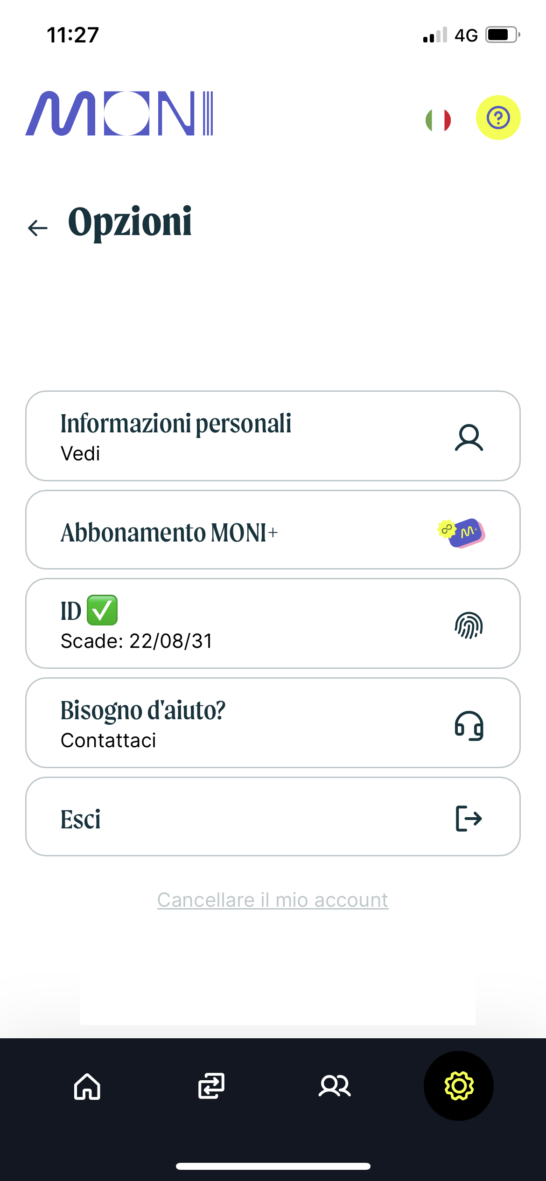The height and width of the screenshot is (1181, 546).
Task: Switch to the transfers tab
Action: pyautogui.click(x=211, y=1086)
